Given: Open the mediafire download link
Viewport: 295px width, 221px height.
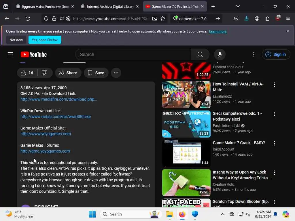Looking at the screenshot, I should tap(59, 99).
